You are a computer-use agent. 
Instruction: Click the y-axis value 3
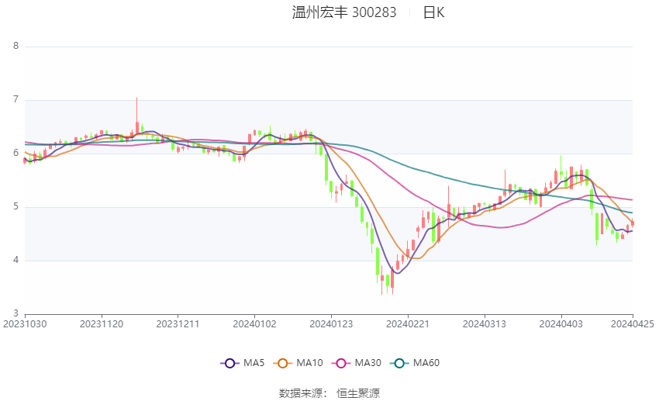[x=16, y=313]
